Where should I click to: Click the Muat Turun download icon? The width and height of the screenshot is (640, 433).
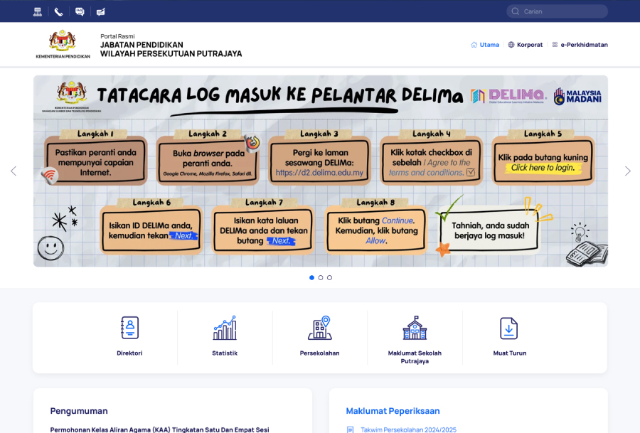[509, 328]
